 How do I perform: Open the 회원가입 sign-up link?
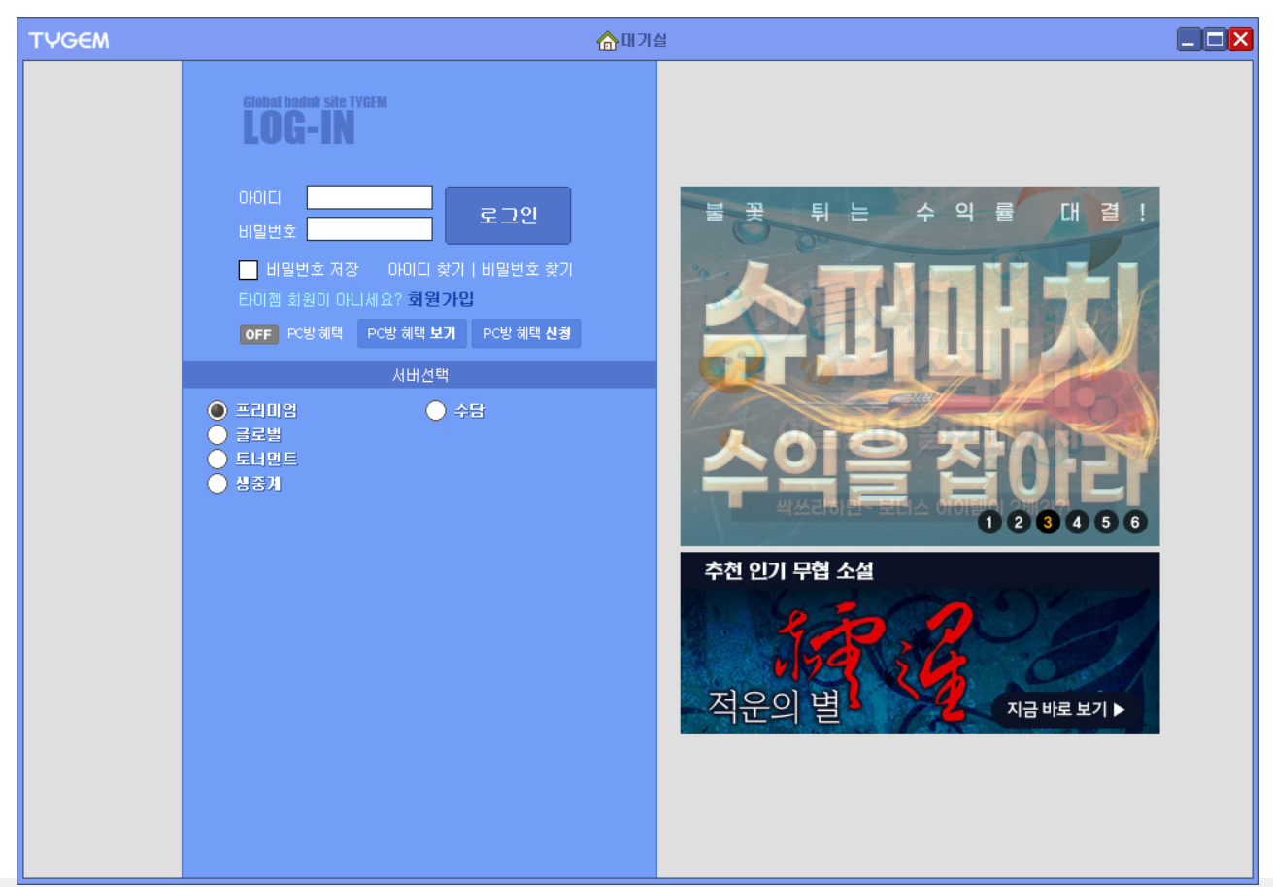(441, 299)
